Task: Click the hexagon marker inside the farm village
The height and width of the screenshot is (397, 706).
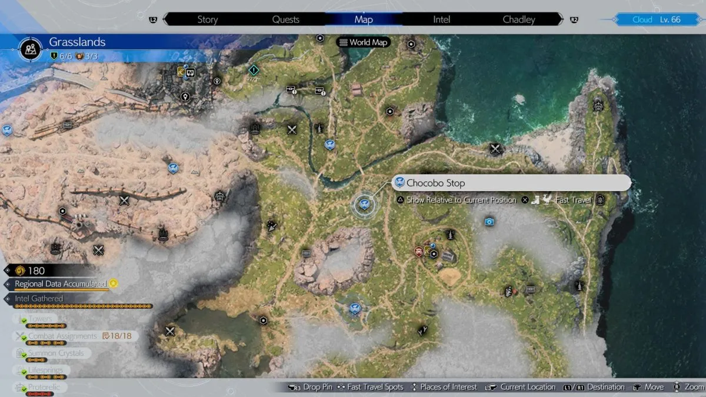Action: (434, 254)
